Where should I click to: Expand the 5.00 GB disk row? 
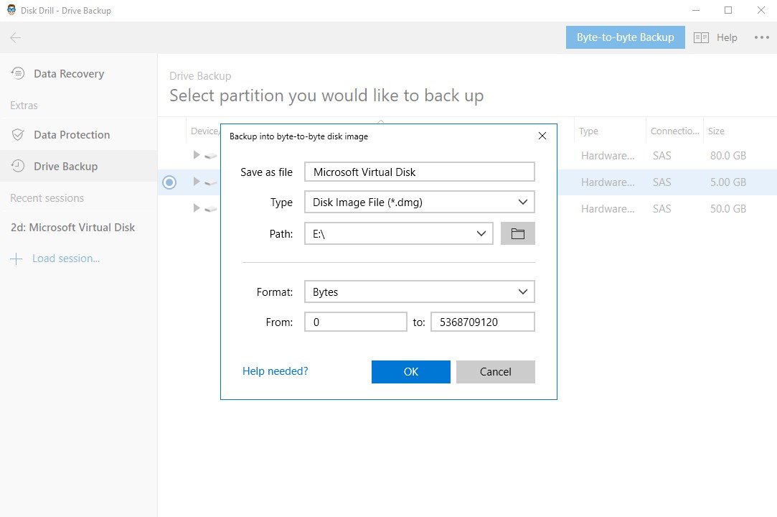(197, 182)
